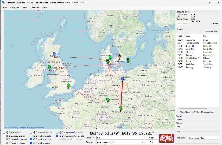Click the green Isle of Man map pin
Image resolution: width=222 pixels, height=145 pixels.
(49, 67)
